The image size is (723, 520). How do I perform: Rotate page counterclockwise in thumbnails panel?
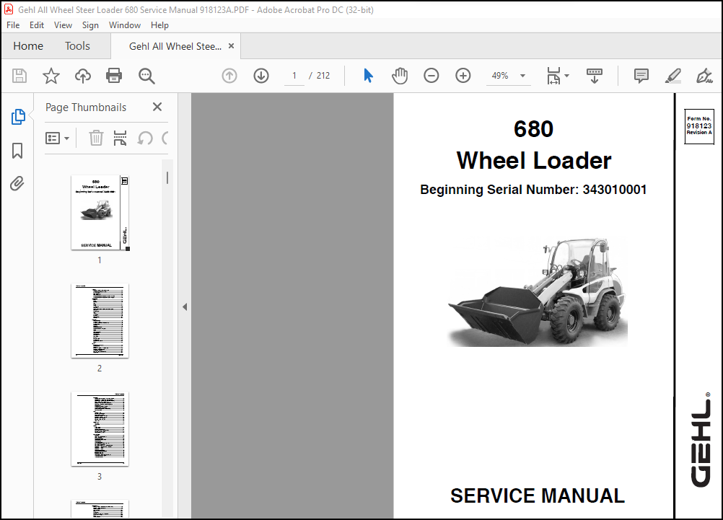145,138
